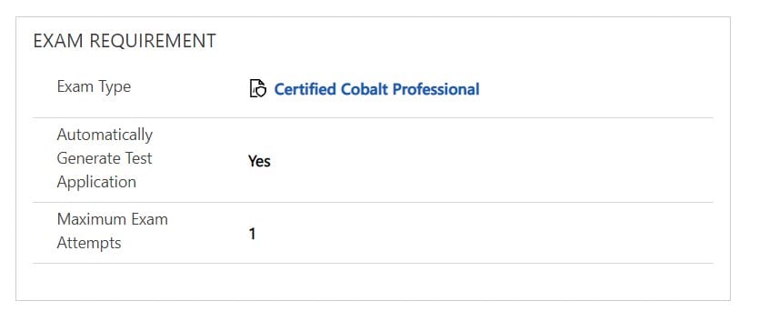This screenshot has width=759, height=331.
Task: Click the EXAM REQUIREMENT section header
Action: (x=125, y=41)
